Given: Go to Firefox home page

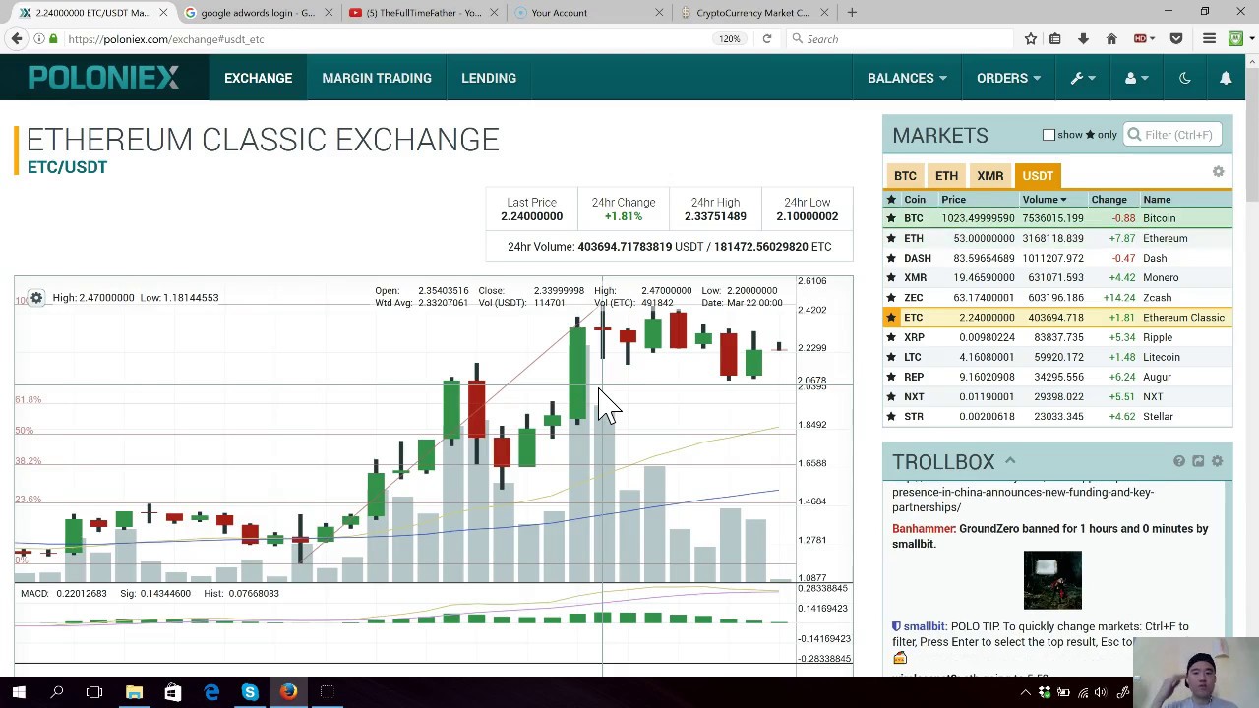Looking at the screenshot, I should (1111, 39).
